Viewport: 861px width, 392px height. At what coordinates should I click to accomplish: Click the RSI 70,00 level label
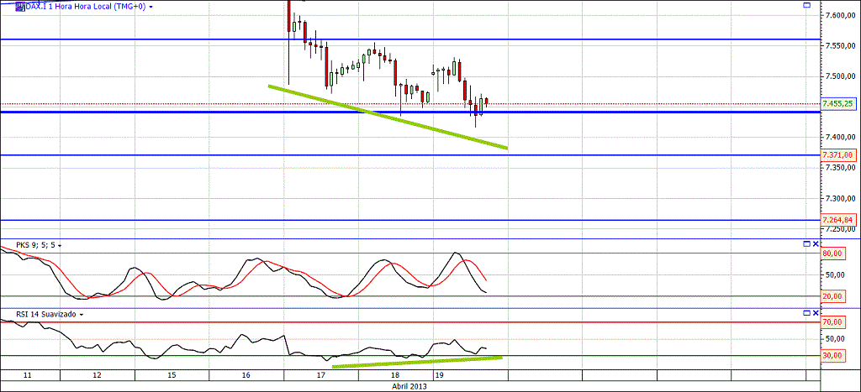(833, 322)
